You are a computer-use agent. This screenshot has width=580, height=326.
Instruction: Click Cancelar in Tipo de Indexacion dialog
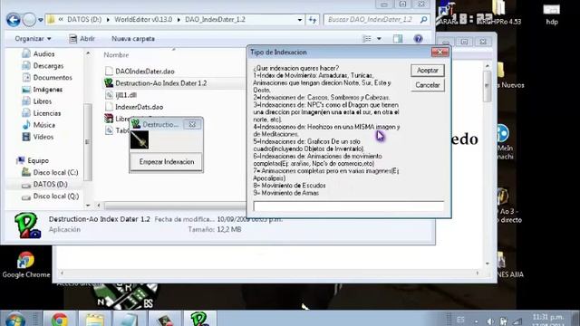[x=427, y=85]
